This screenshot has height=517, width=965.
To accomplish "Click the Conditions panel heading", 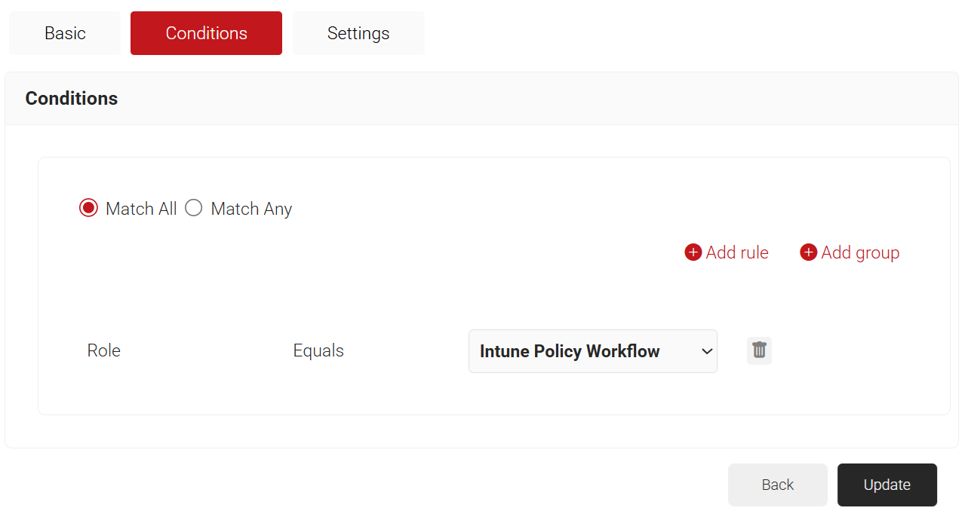I will 72,99.
